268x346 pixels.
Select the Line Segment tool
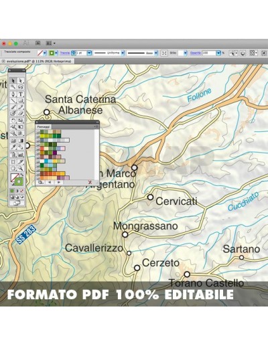coord(13,100)
